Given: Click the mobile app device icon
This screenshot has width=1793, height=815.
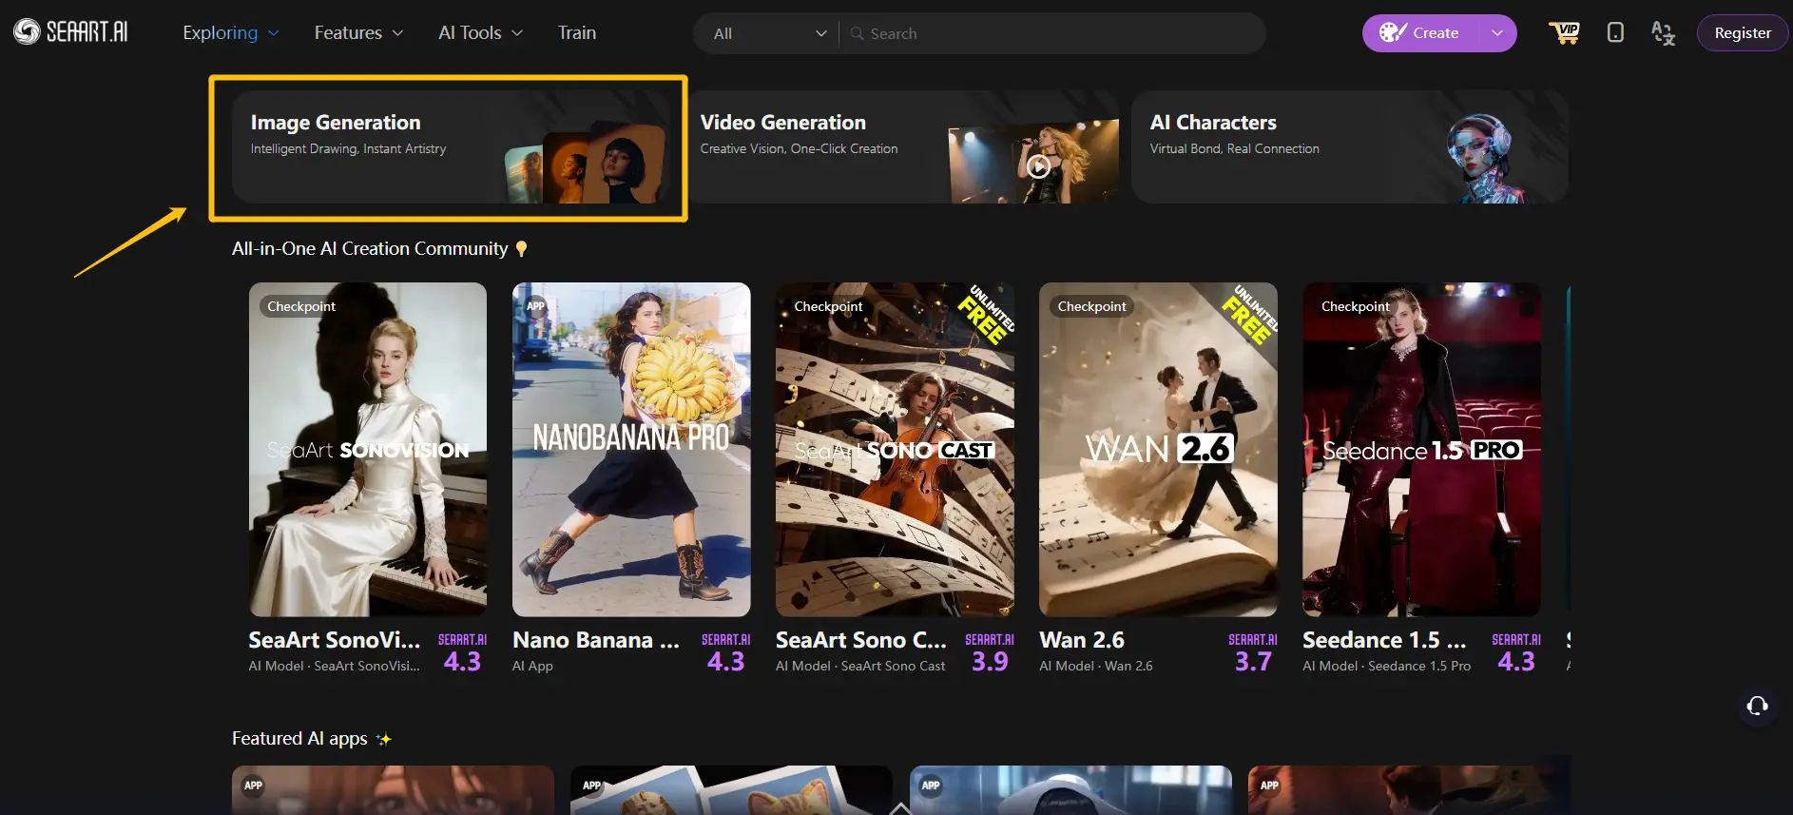Looking at the screenshot, I should click(x=1615, y=32).
